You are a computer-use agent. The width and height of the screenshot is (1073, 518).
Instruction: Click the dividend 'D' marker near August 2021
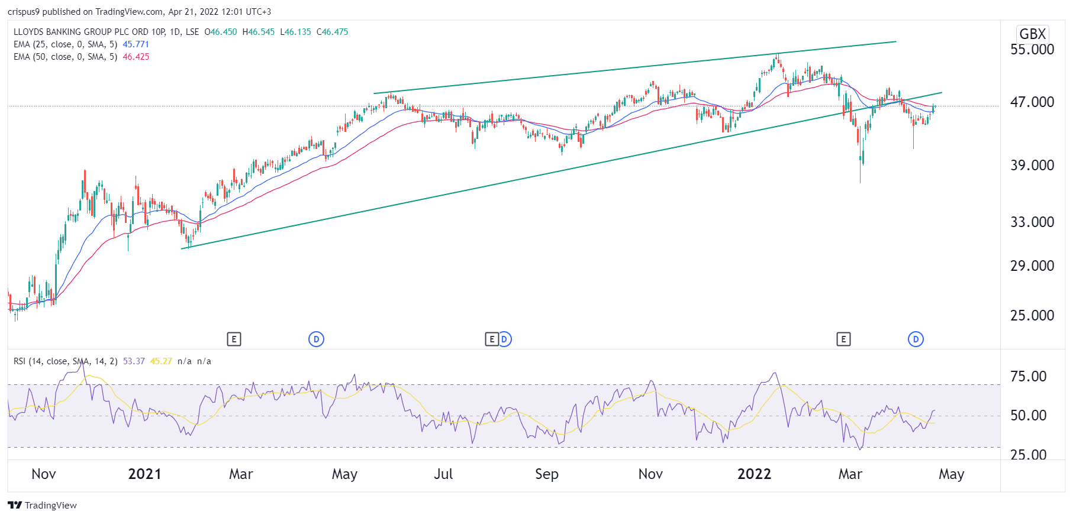tap(504, 339)
